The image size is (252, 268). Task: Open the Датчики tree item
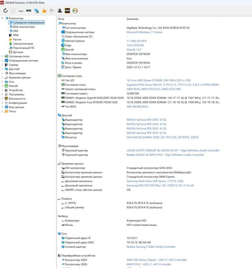click(x=16, y=52)
